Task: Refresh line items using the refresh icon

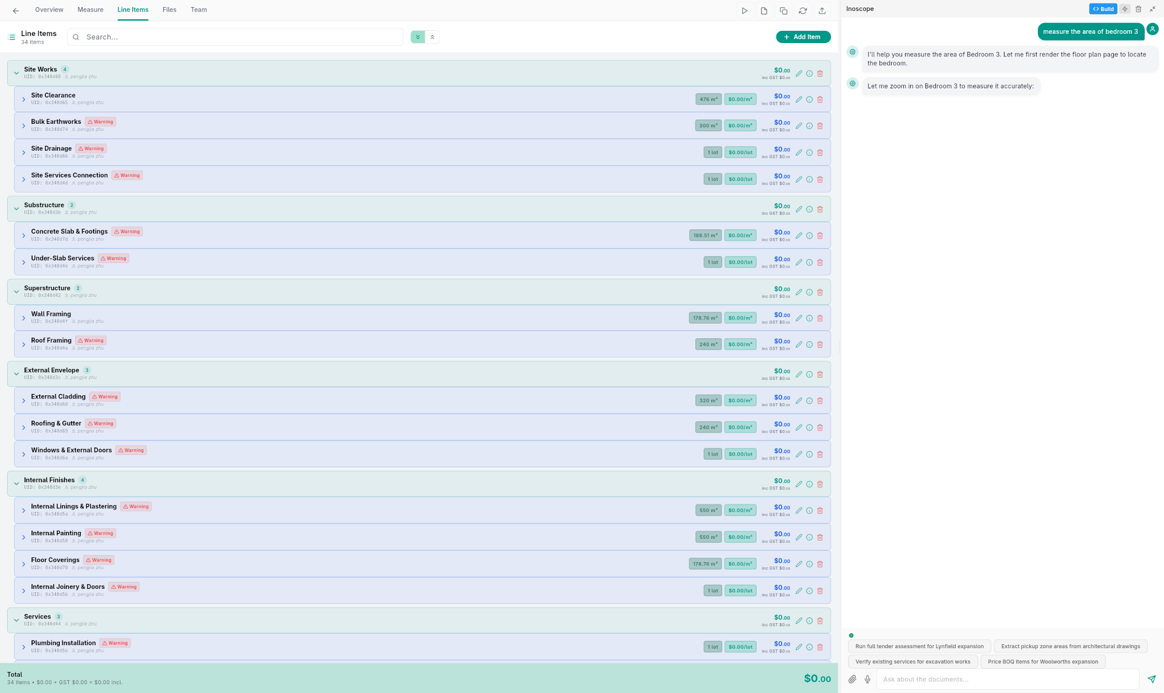Action: pos(803,10)
